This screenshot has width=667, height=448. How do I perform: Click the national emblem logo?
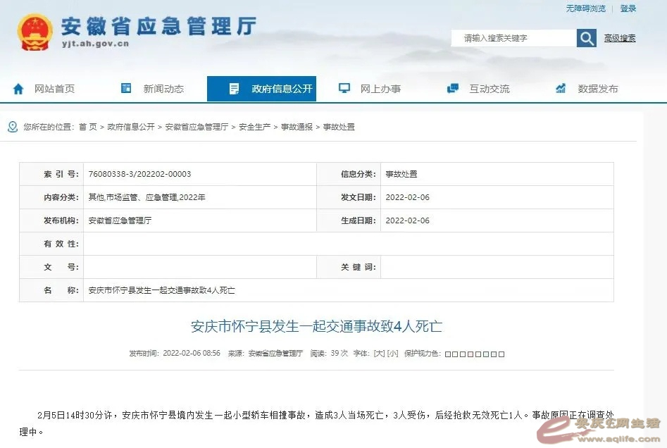pyautogui.click(x=35, y=32)
